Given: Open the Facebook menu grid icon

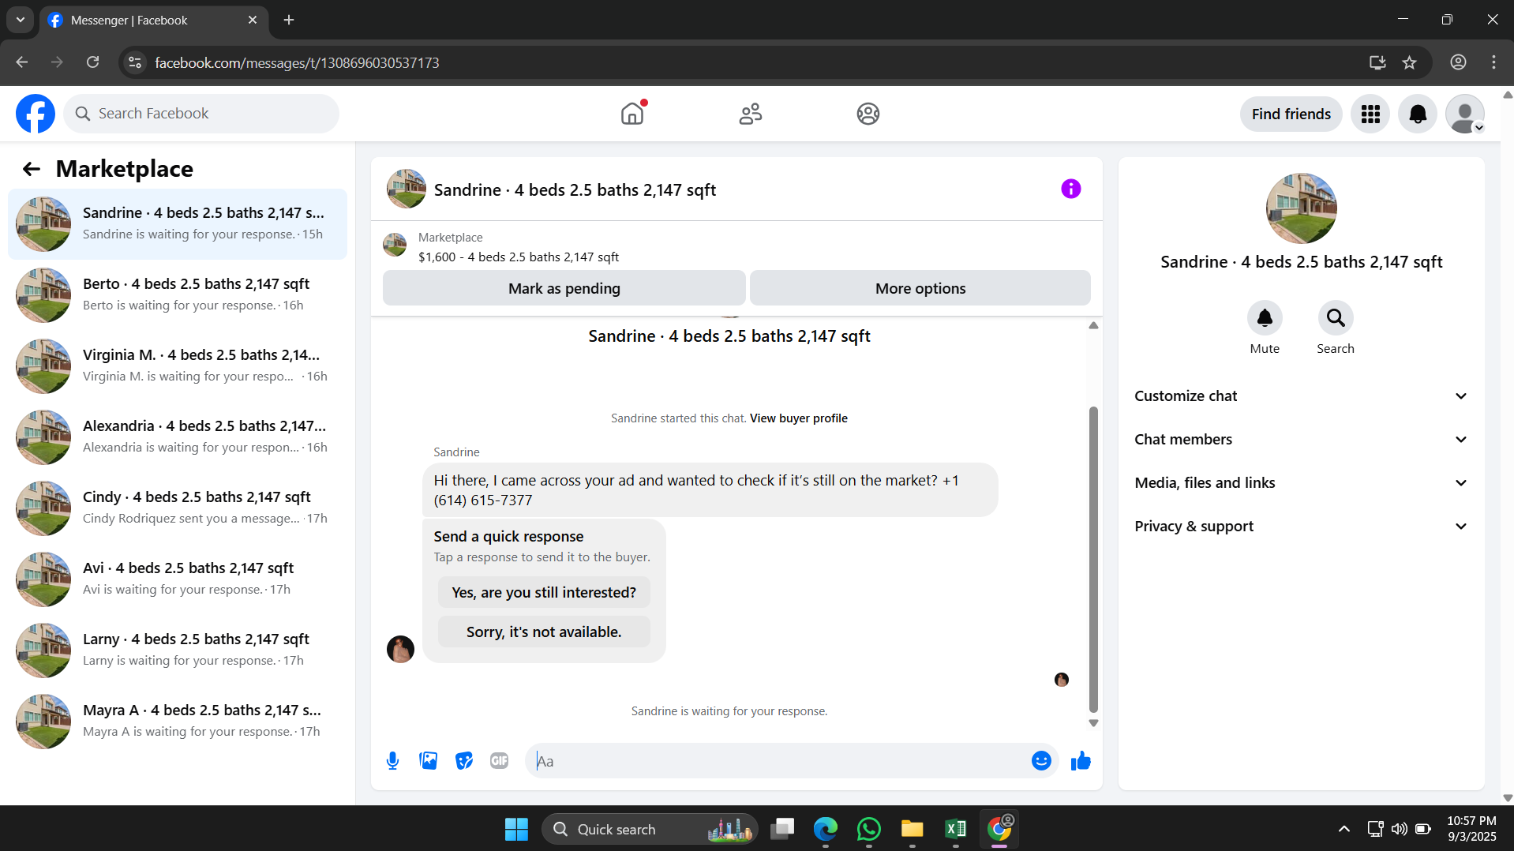Looking at the screenshot, I should coord(1370,114).
